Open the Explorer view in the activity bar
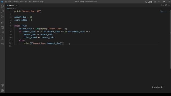171x96 pixels. click(x=2, y=6)
